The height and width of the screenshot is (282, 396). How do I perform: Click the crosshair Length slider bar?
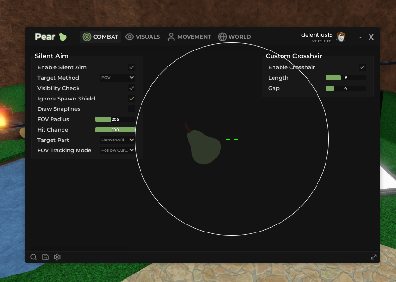click(345, 78)
